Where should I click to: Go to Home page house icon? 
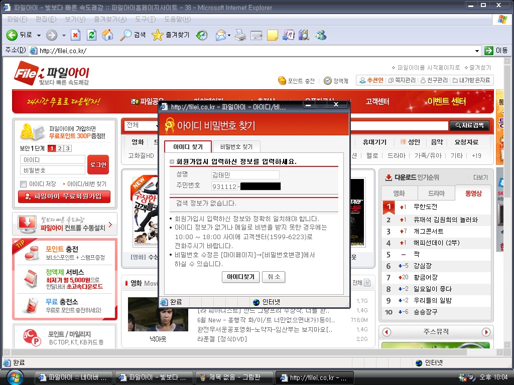[x=107, y=35]
